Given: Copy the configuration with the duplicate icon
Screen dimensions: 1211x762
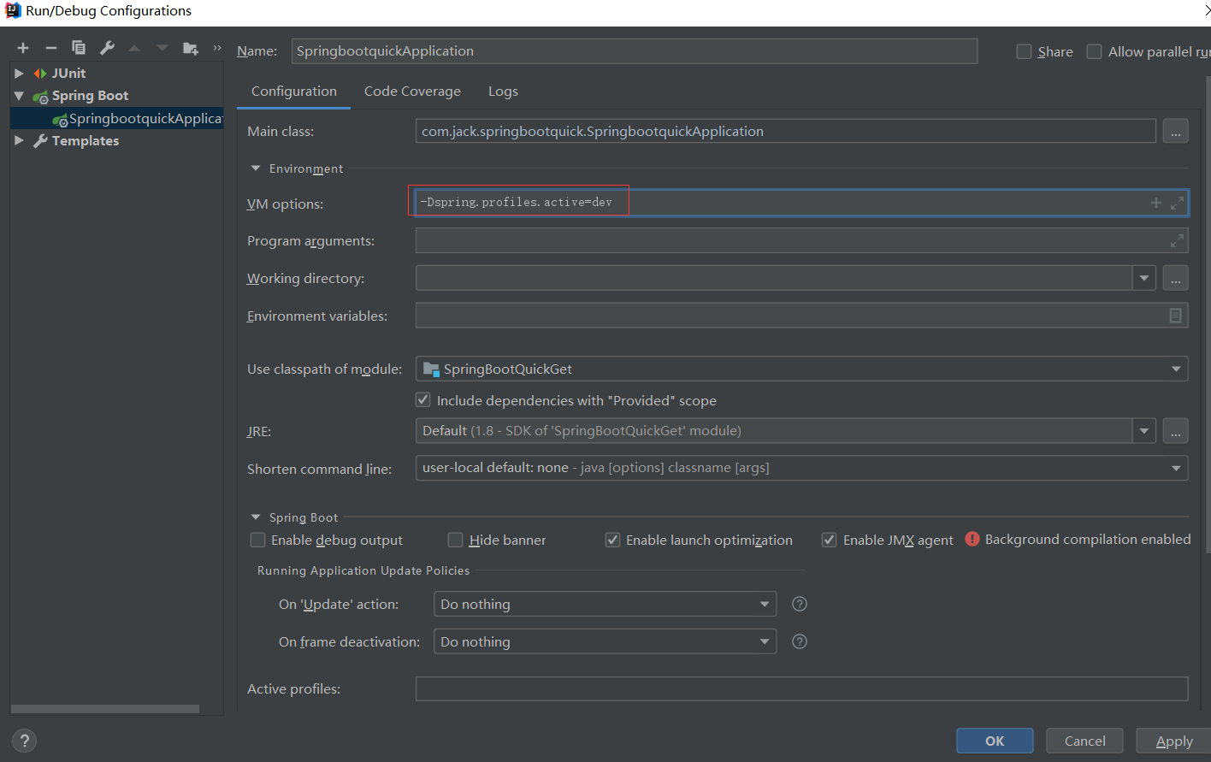Looking at the screenshot, I should click(x=79, y=48).
